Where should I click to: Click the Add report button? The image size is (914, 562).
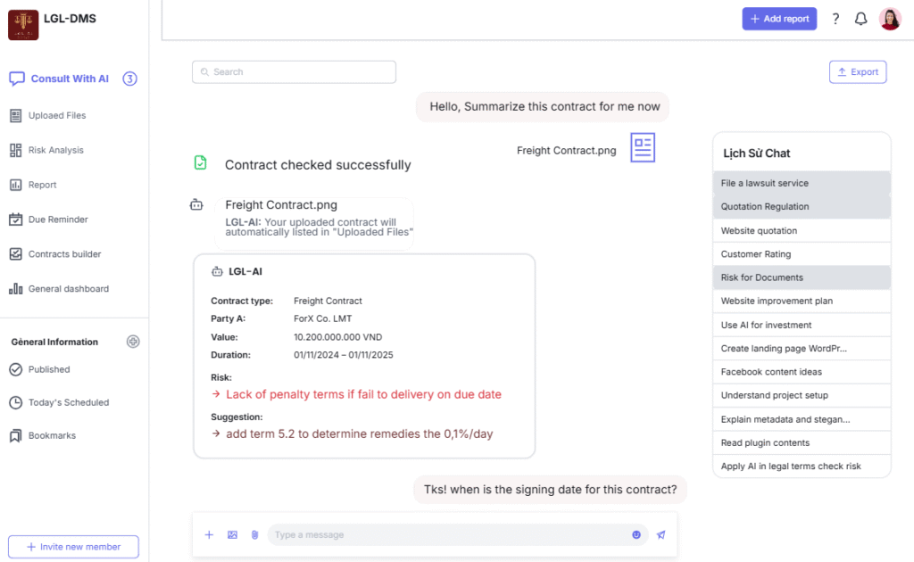click(x=779, y=19)
